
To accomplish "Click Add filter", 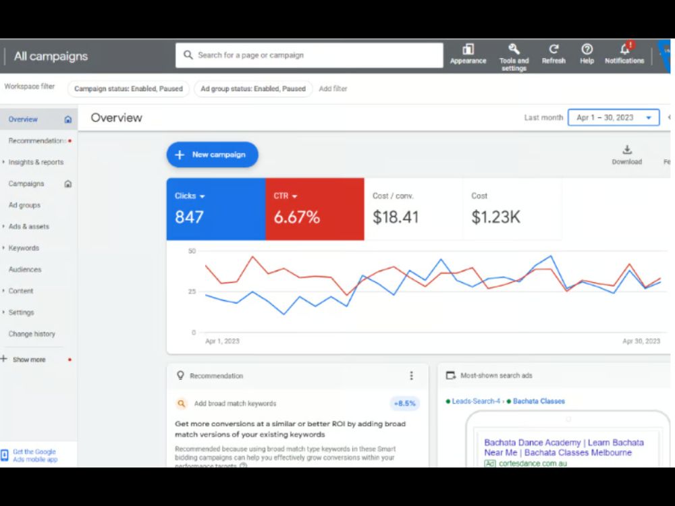I will (333, 88).
